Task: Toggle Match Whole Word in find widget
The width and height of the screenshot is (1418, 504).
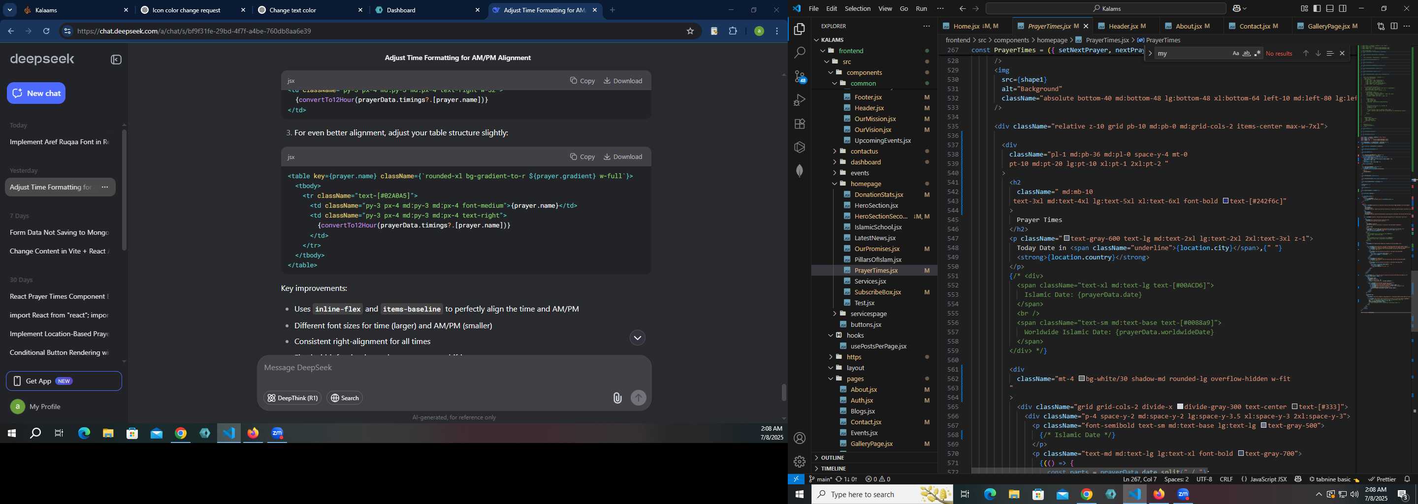Action: (x=1246, y=53)
